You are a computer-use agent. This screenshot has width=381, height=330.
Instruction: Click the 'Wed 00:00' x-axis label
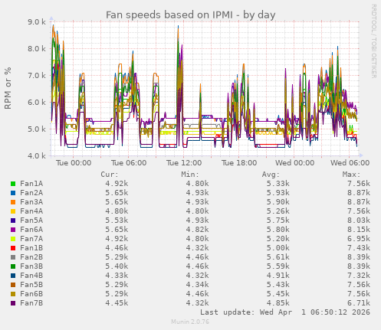[x=294, y=163]
